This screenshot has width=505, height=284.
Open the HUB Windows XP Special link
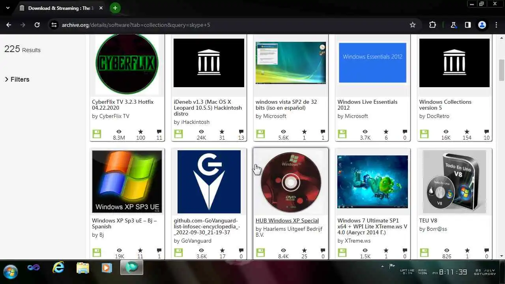click(287, 220)
